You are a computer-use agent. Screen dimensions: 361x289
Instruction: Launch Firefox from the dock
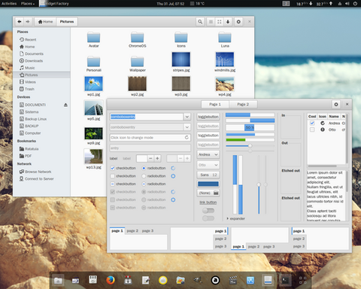point(111,280)
